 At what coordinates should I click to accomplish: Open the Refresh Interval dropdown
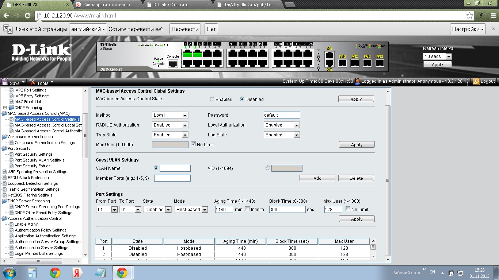(x=438, y=57)
